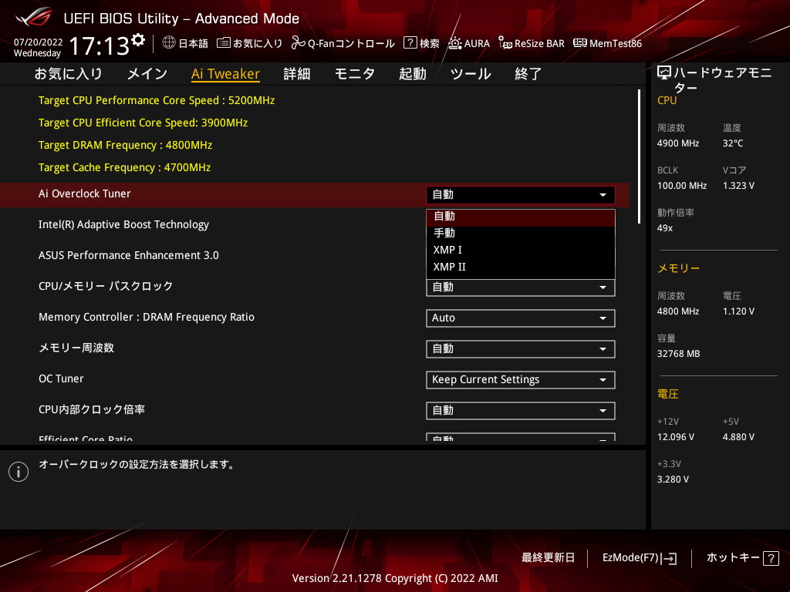Click the globe language icon
790x592 pixels.
point(169,43)
